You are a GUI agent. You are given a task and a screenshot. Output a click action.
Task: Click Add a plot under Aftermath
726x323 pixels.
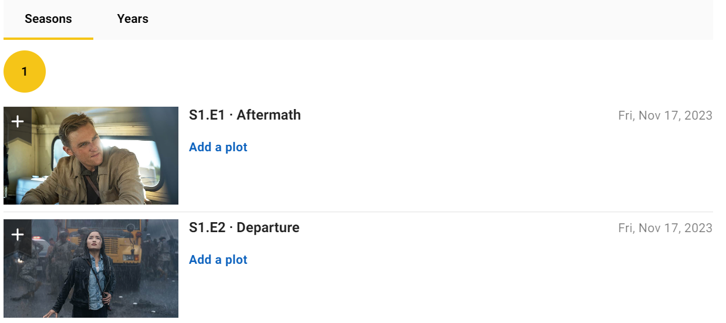pyautogui.click(x=218, y=147)
